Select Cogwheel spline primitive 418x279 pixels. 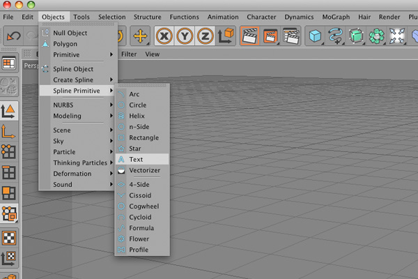[142, 206]
